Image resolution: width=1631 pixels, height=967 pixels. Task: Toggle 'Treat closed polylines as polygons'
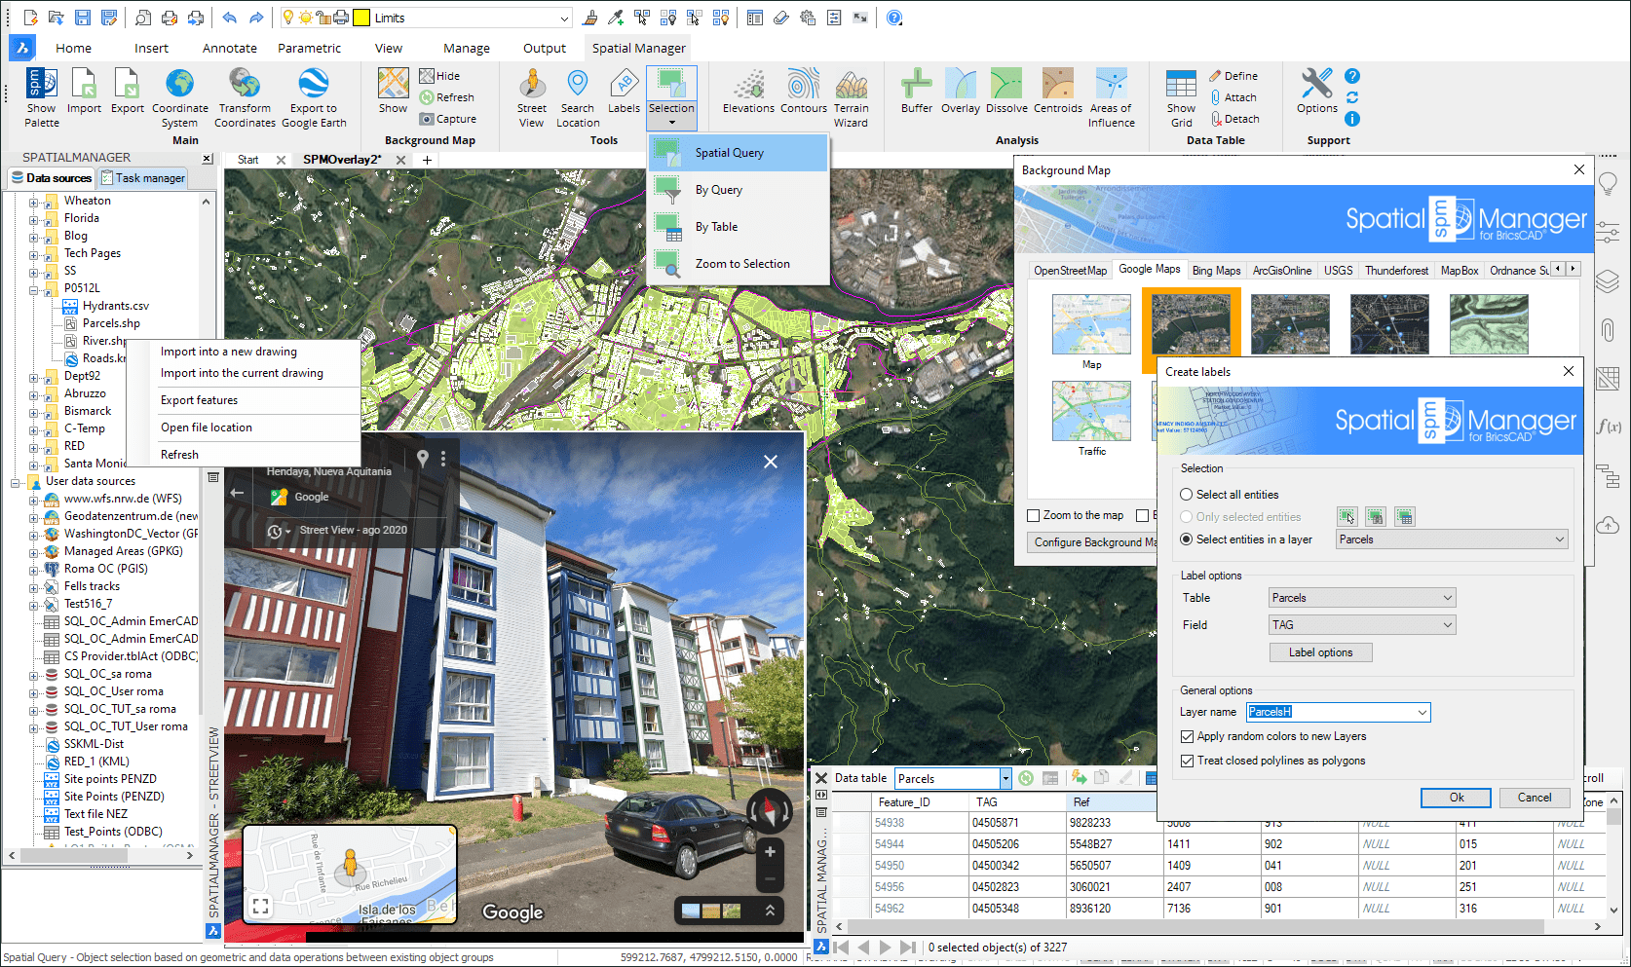(x=1187, y=761)
